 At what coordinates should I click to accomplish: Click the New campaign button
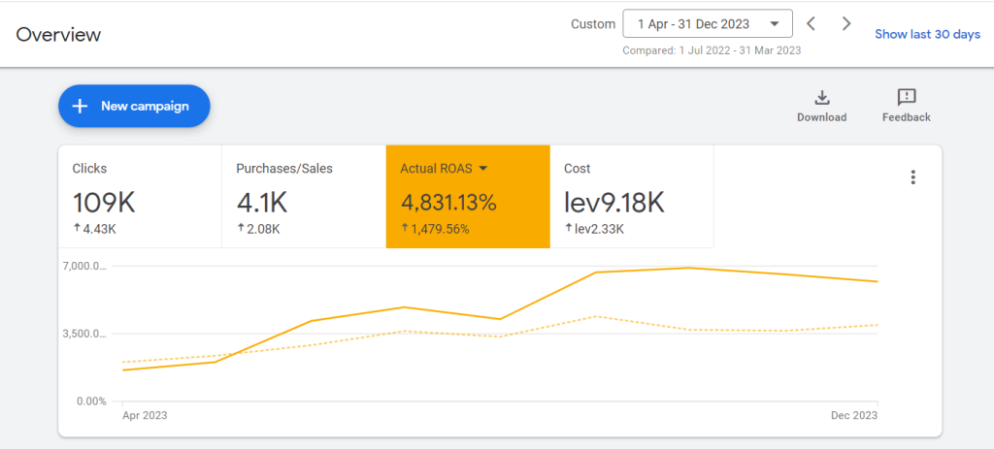point(134,106)
